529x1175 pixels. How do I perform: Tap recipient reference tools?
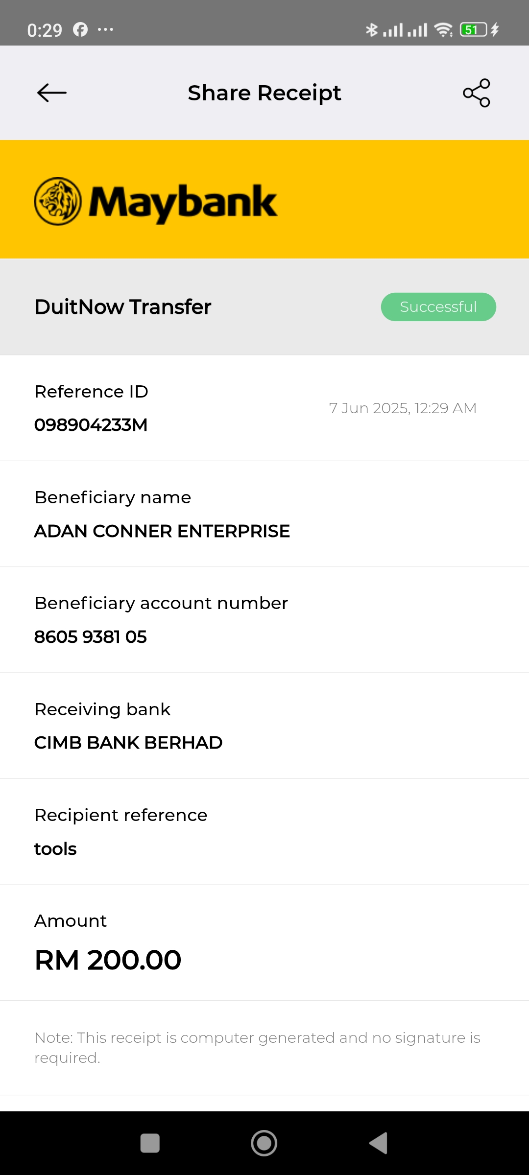pos(55,849)
